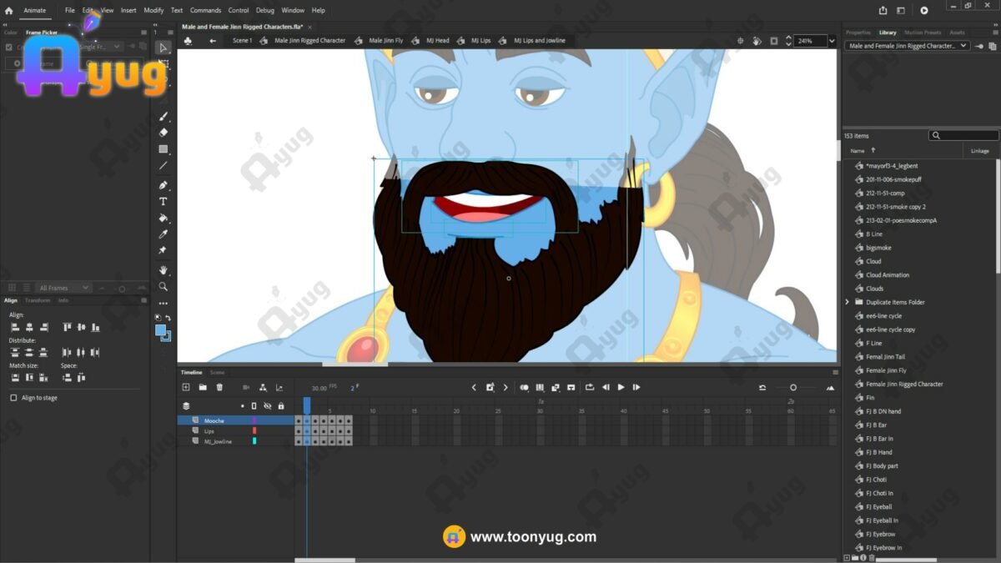1001x563 pixels.
Task: Click the Lips layer red color swatch
Action: click(x=254, y=431)
